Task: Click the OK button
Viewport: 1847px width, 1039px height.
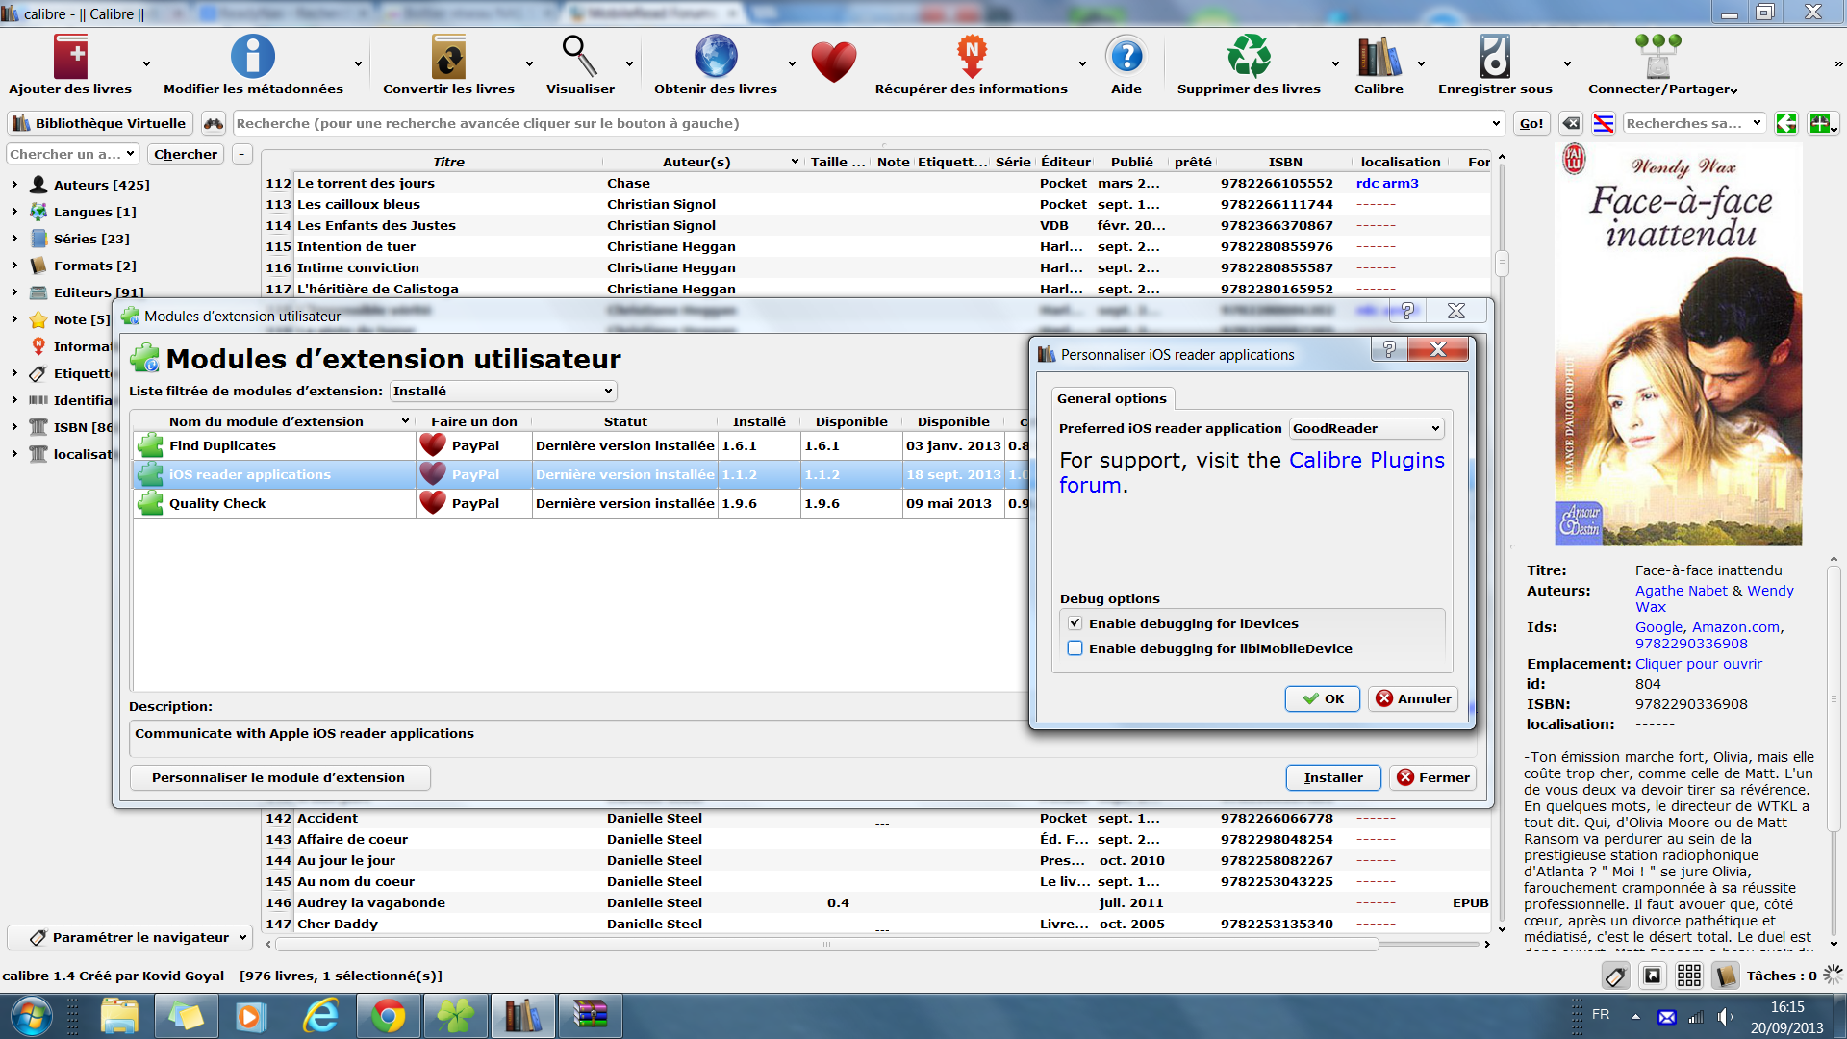Action: (x=1322, y=698)
